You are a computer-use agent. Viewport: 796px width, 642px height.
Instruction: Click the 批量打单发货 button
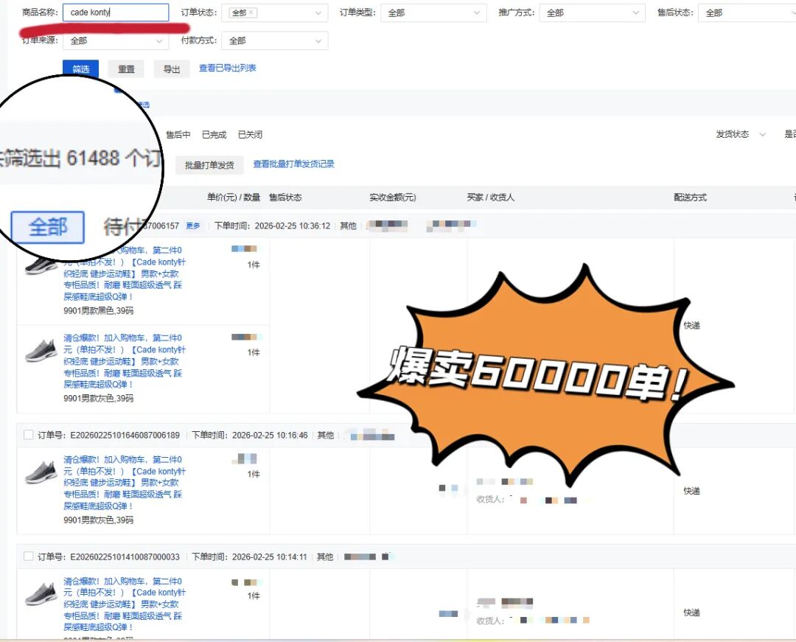click(x=209, y=165)
